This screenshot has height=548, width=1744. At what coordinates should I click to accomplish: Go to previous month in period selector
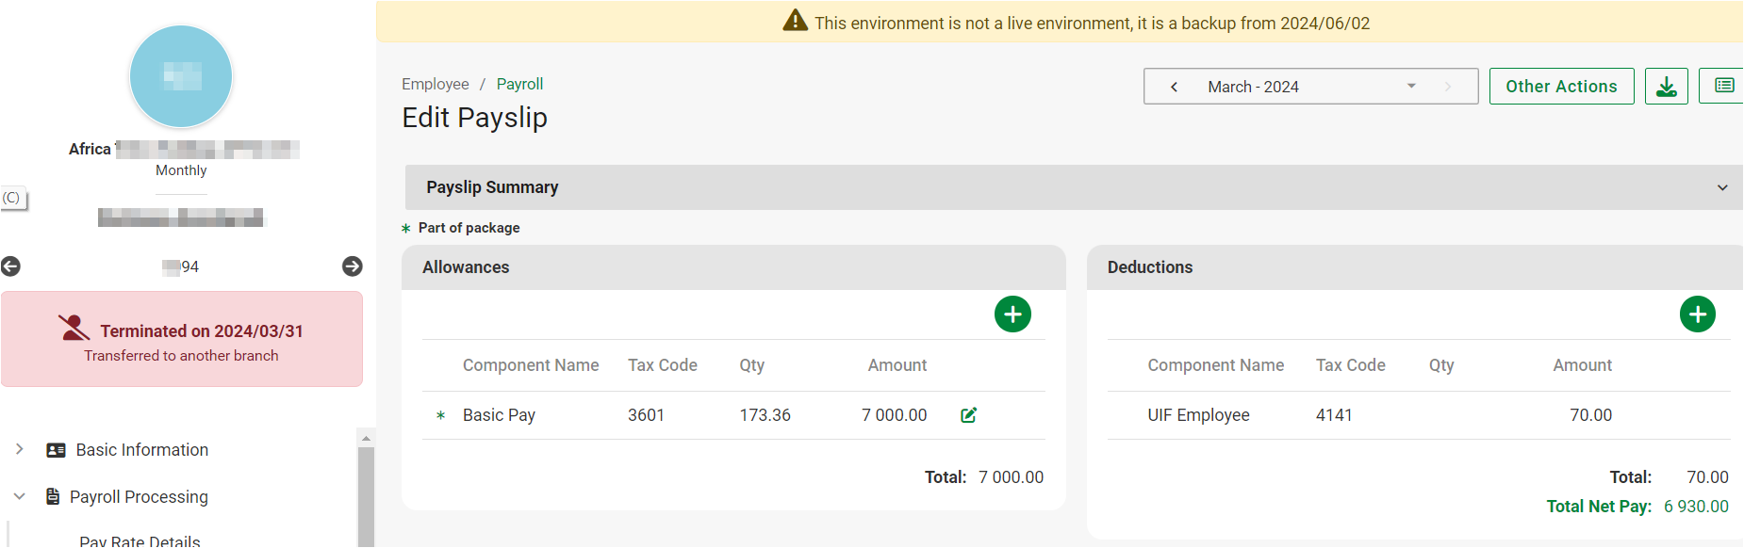click(1174, 87)
